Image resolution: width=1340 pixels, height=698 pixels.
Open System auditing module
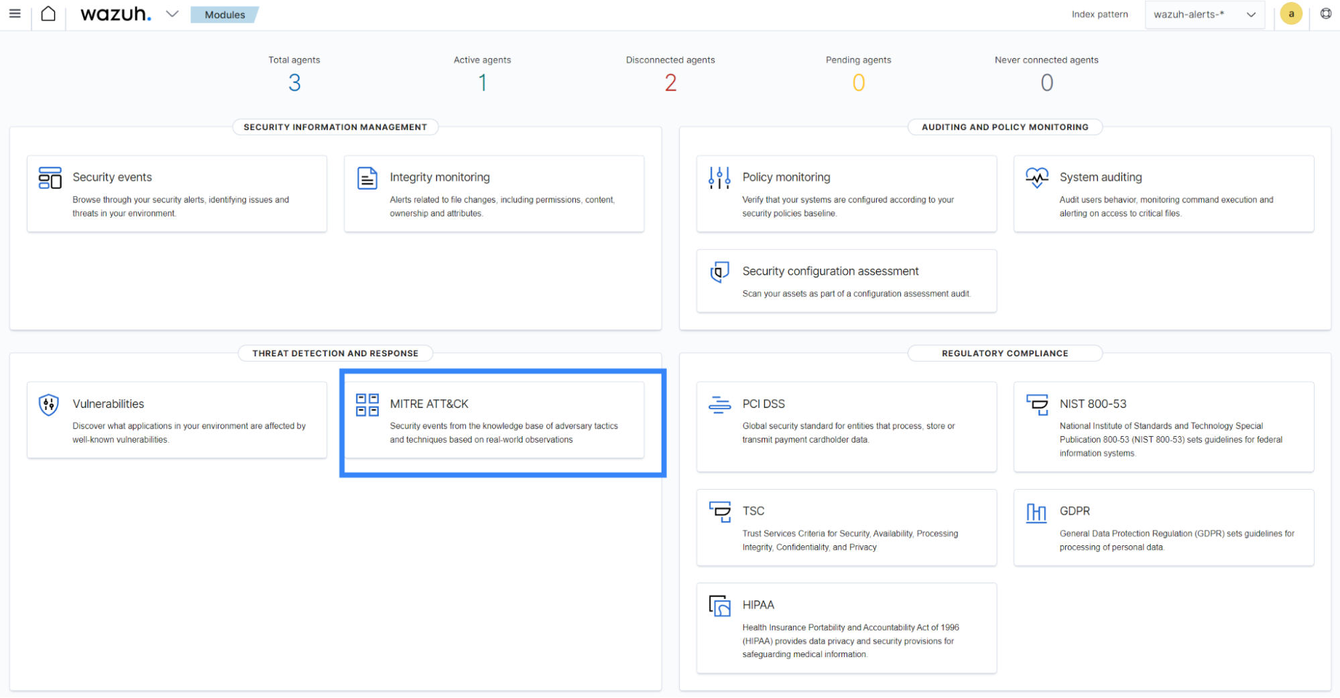pyautogui.click(x=1164, y=194)
